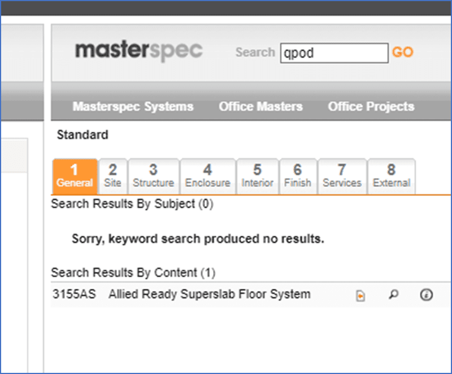Image resolution: width=452 pixels, height=374 pixels.
Task: Switch to the 2 Site tab
Action: coord(112,176)
